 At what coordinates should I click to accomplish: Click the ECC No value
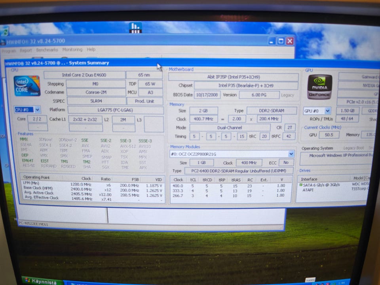(x=286, y=162)
